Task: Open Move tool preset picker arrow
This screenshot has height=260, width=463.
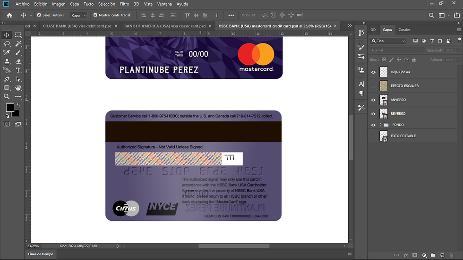Action: coord(30,15)
